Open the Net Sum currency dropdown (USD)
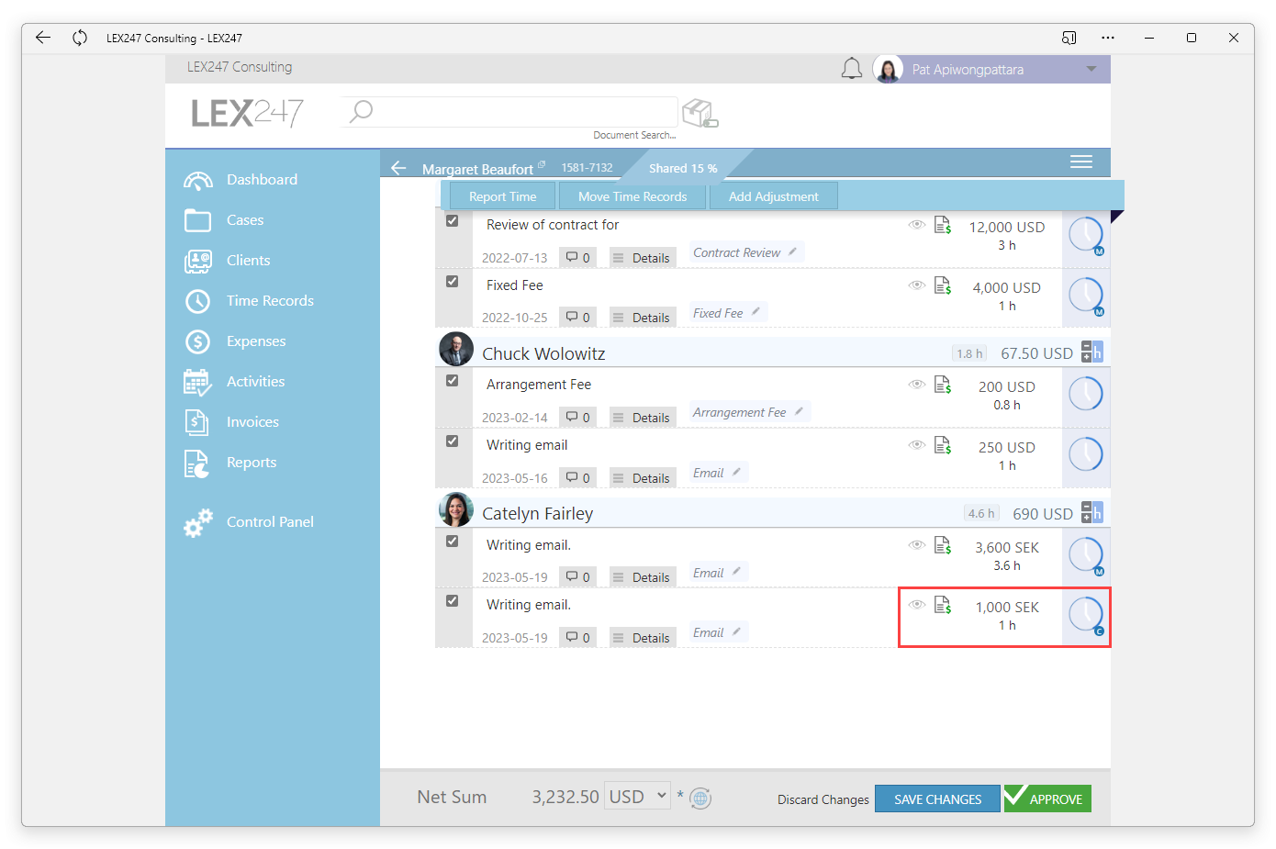 [x=638, y=797]
